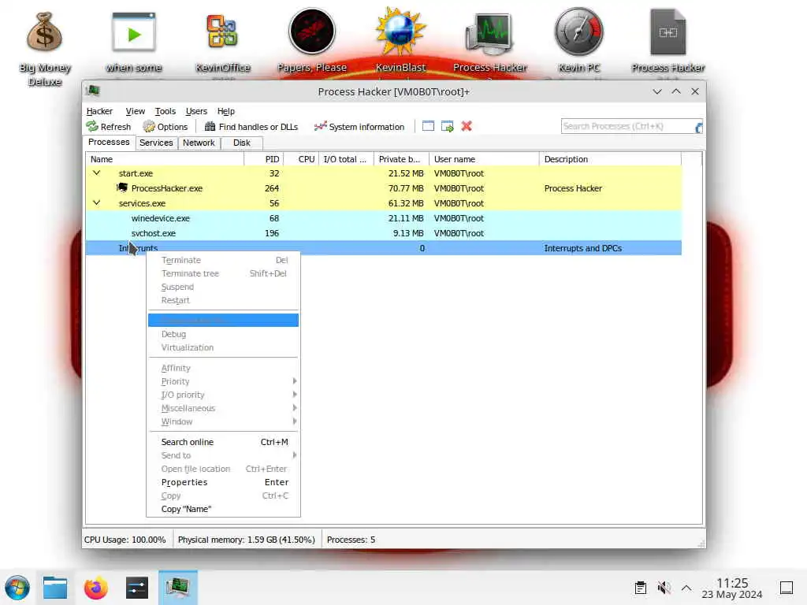Viewport: 807px width, 605px height.
Task: Select the winedevice.exe process row
Action: pyautogui.click(x=384, y=218)
